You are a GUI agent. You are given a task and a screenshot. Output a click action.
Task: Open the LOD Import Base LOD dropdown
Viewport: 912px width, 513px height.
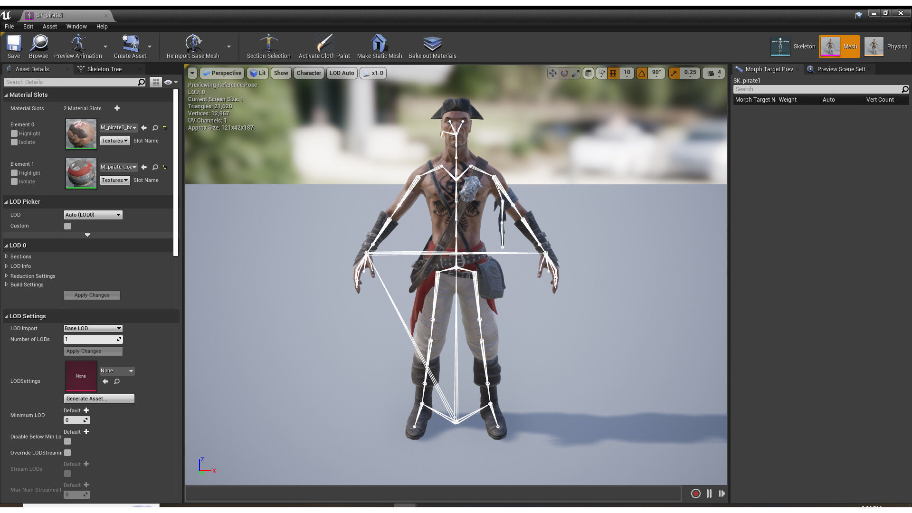pyautogui.click(x=93, y=328)
